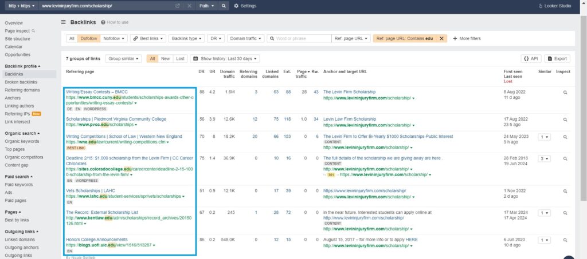Open Referring IPs in sidebar

[17, 114]
